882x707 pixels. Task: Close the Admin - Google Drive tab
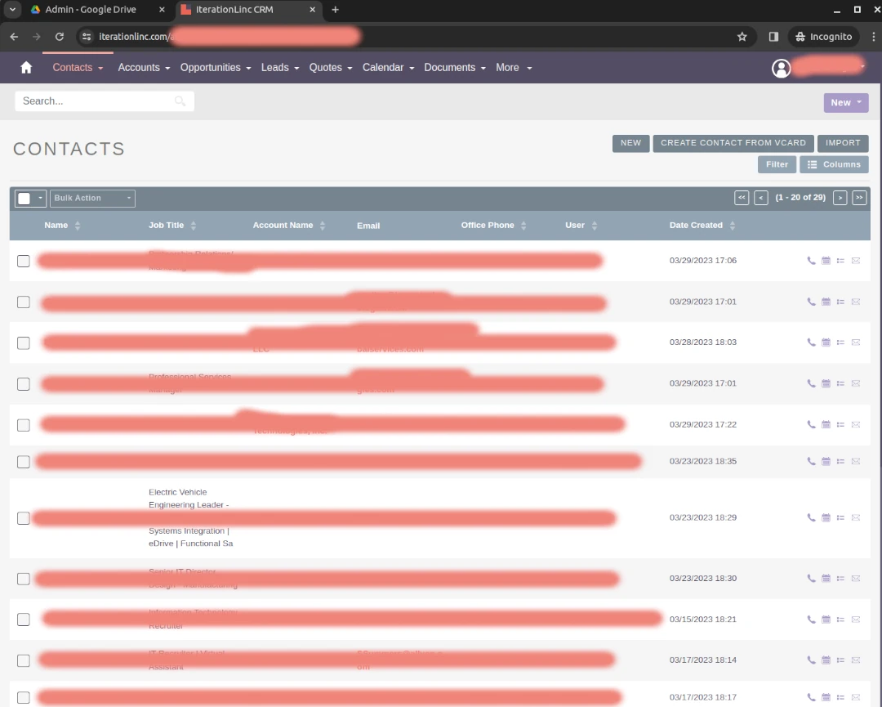[162, 10]
